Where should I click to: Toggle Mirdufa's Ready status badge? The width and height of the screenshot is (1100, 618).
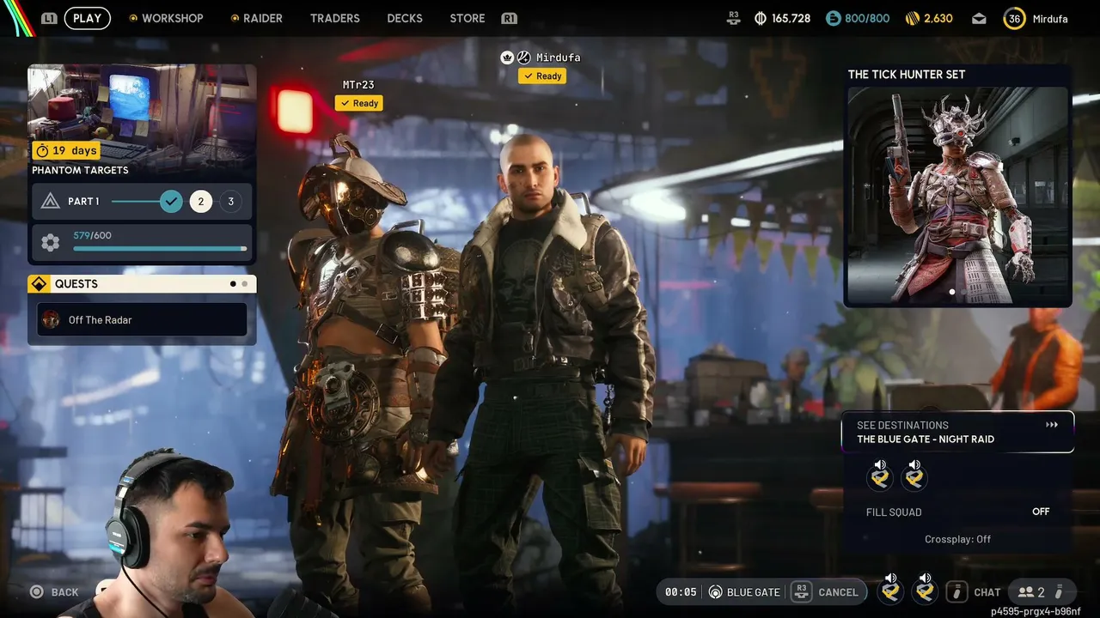[542, 76]
